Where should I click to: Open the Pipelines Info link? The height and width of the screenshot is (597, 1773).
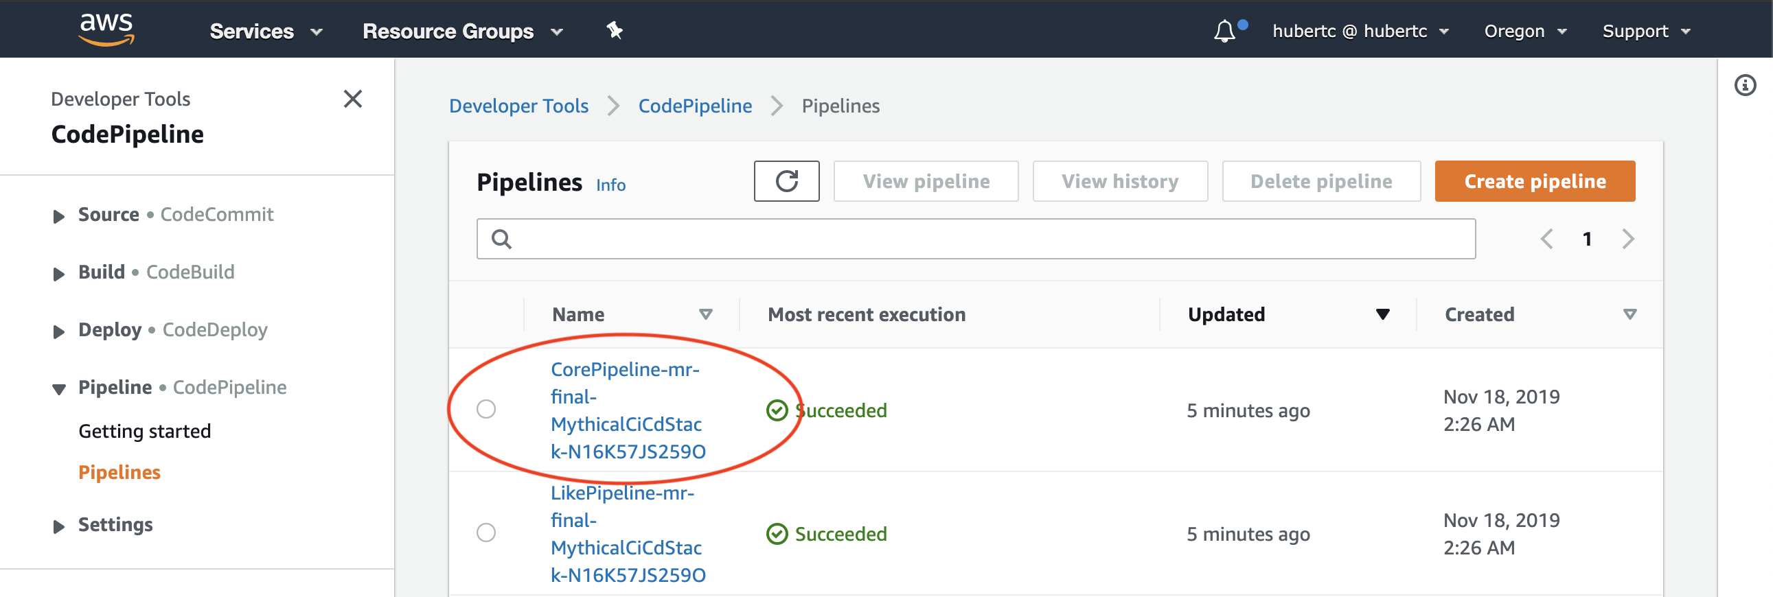[x=610, y=185]
